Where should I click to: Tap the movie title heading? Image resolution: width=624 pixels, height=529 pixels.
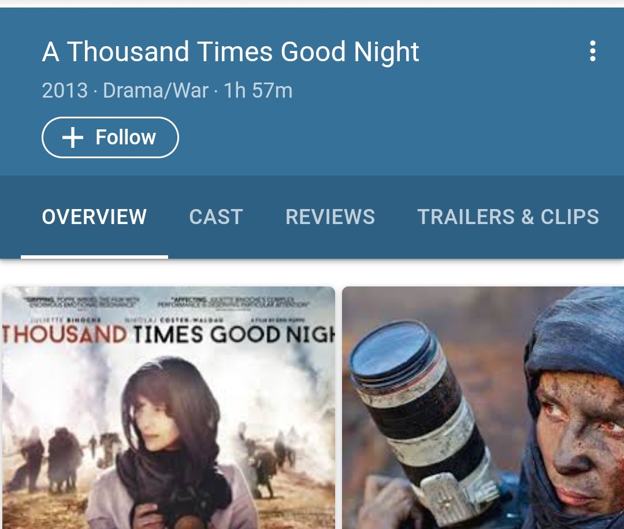tap(231, 52)
